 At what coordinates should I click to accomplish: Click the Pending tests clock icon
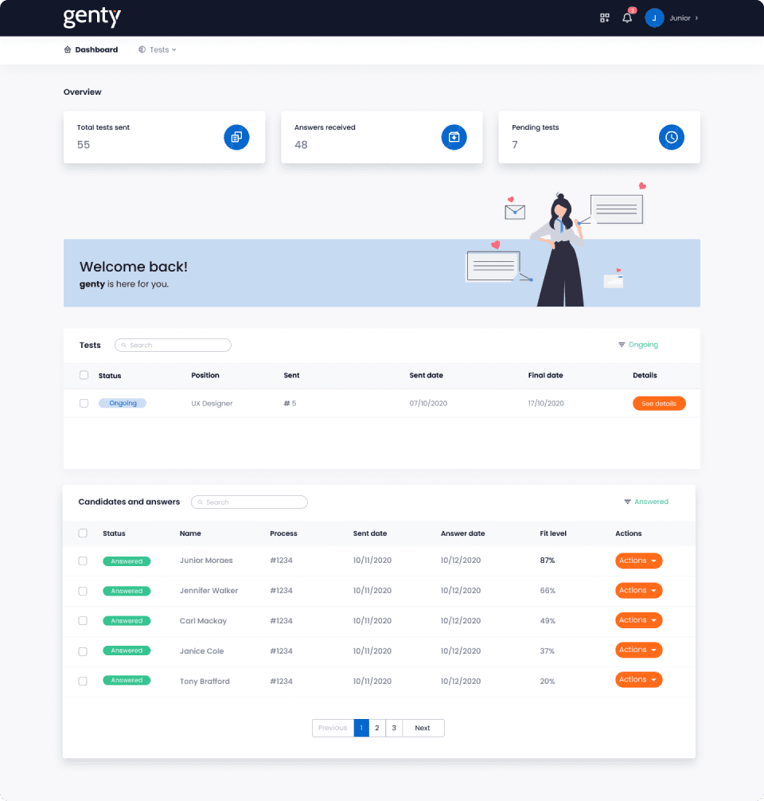pos(672,137)
